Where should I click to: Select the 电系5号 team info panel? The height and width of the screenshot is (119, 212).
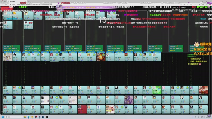pyautogui.click(x=94, y=48)
